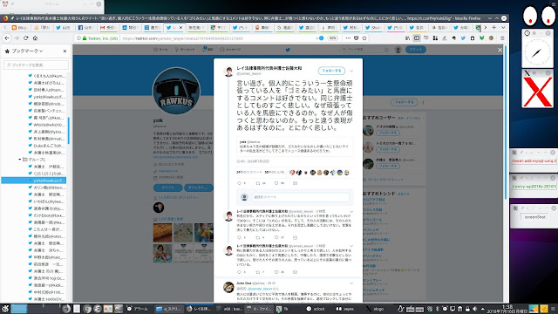Open the Library icon in the toolbar
Screen dimensions: 558x314
click(x=407, y=38)
